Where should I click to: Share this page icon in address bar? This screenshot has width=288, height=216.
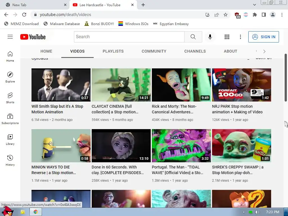pyautogui.click(x=217, y=15)
